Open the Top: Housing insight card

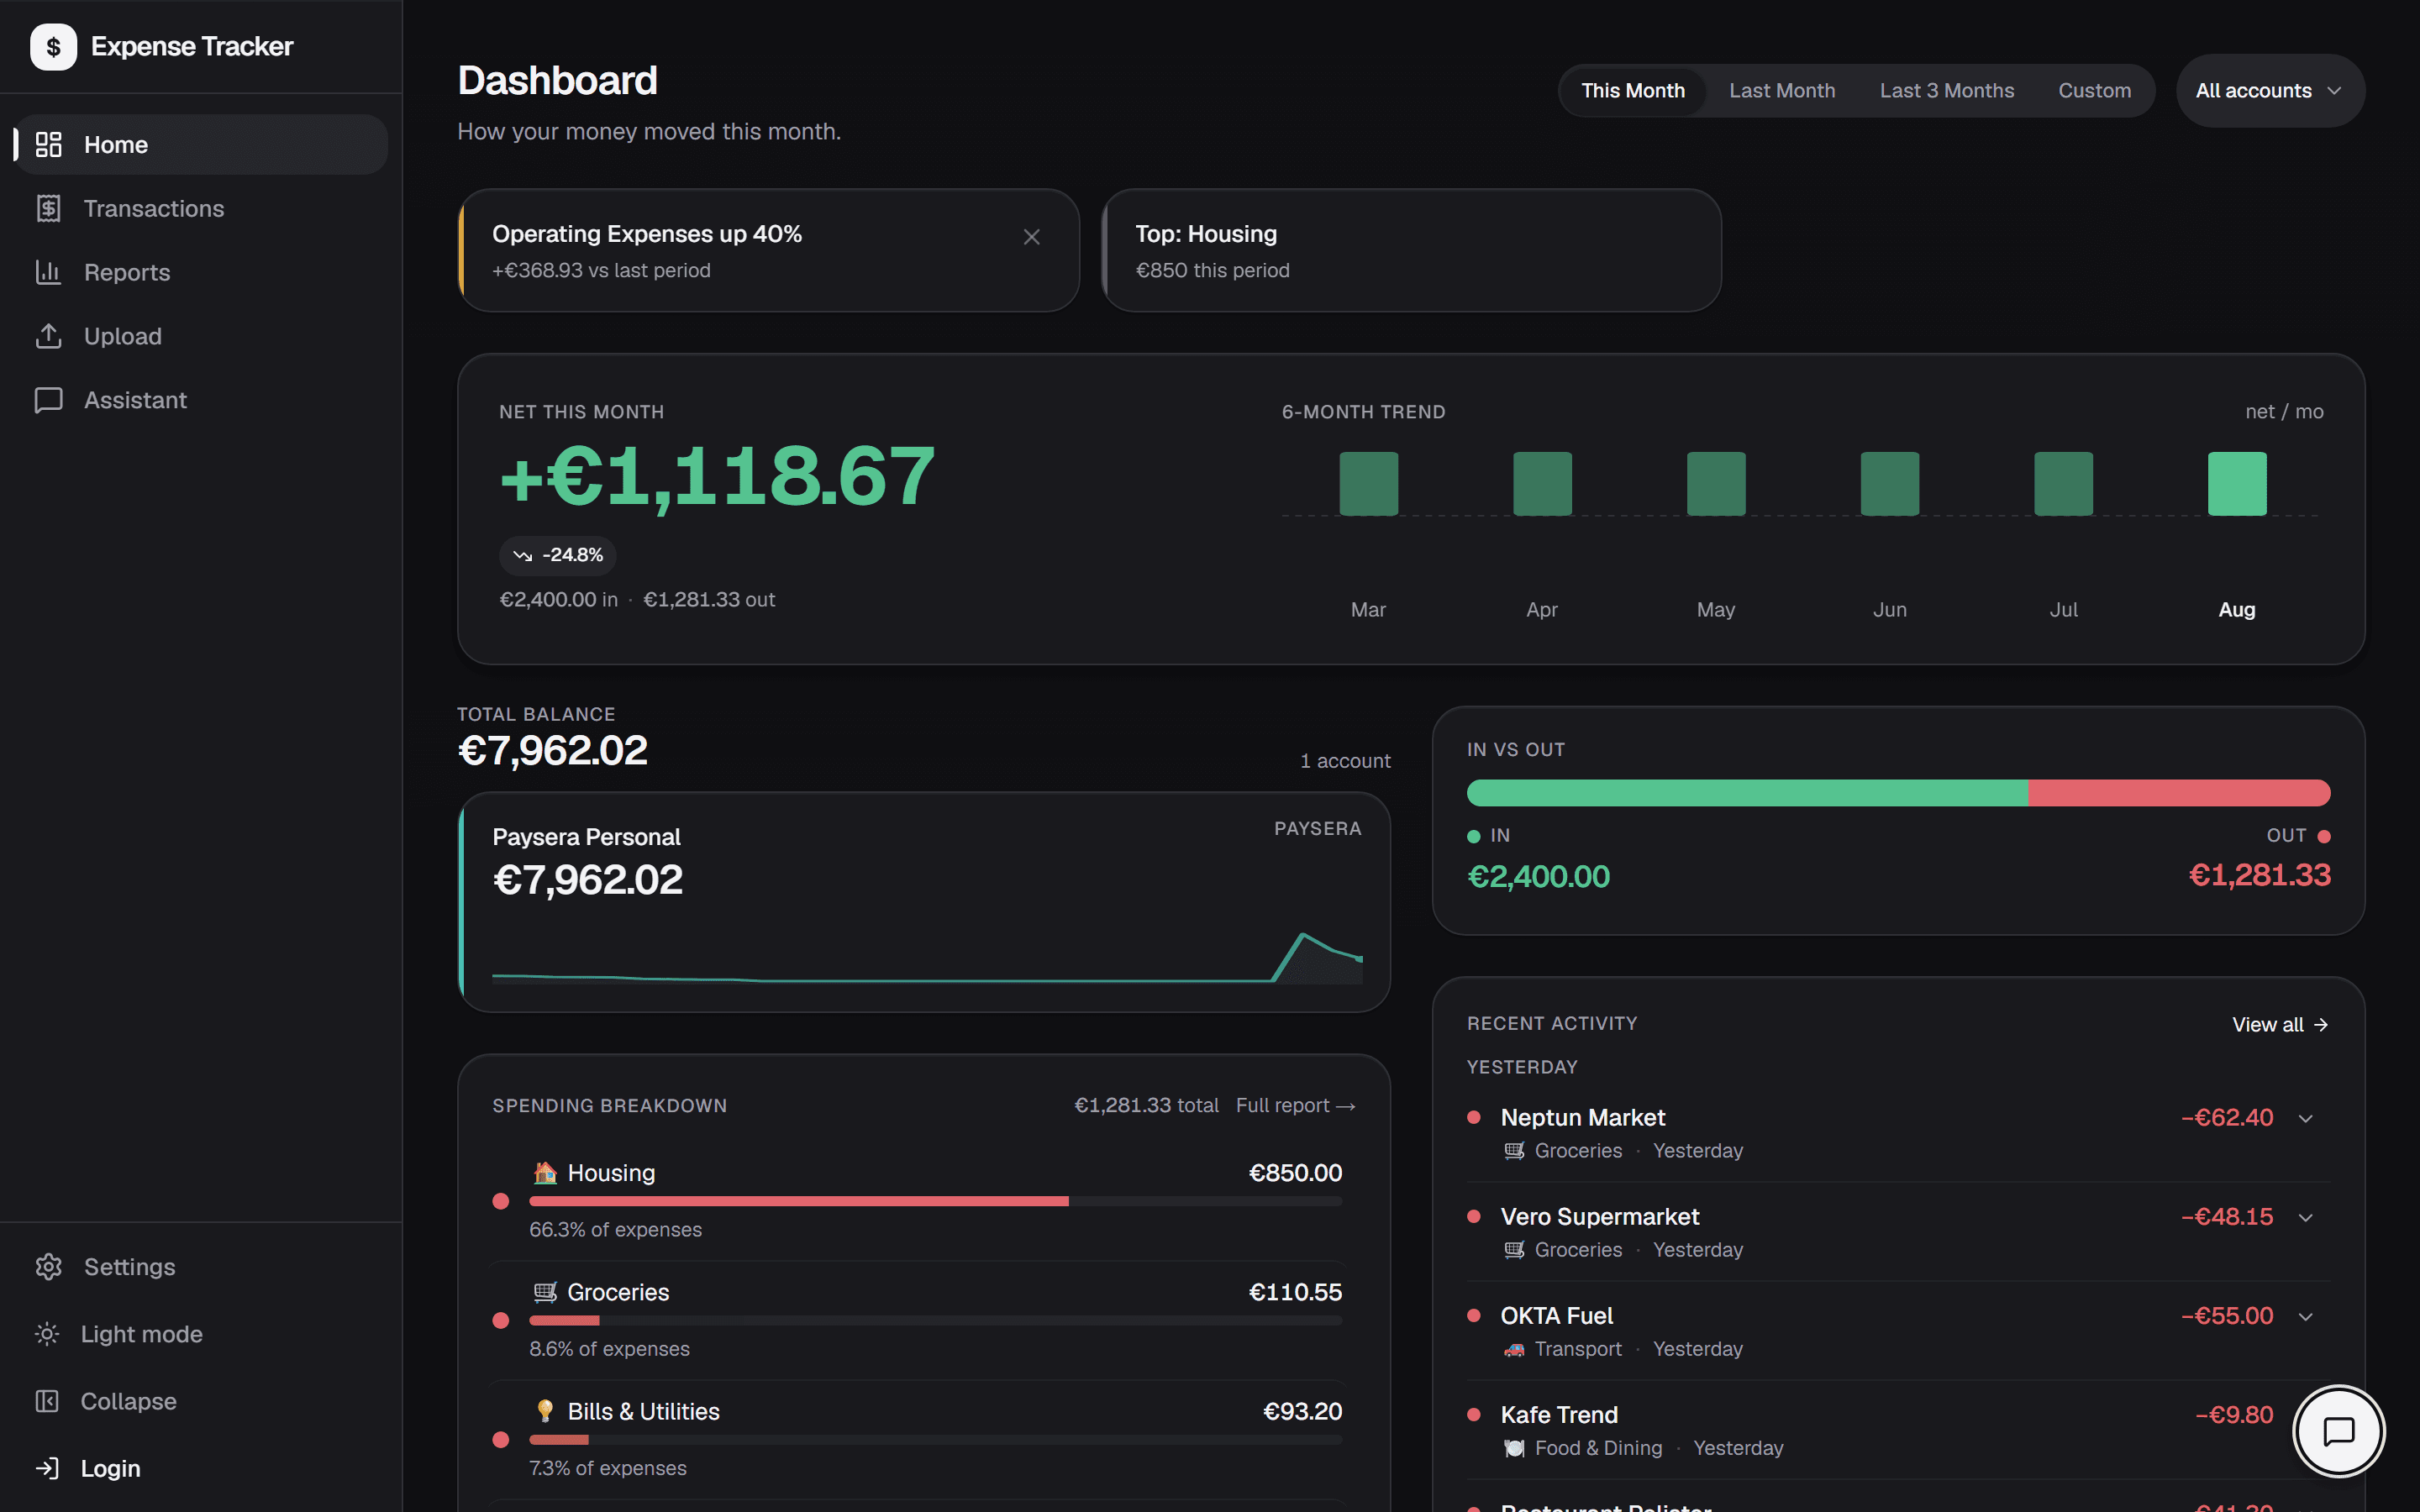pyautogui.click(x=1411, y=250)
